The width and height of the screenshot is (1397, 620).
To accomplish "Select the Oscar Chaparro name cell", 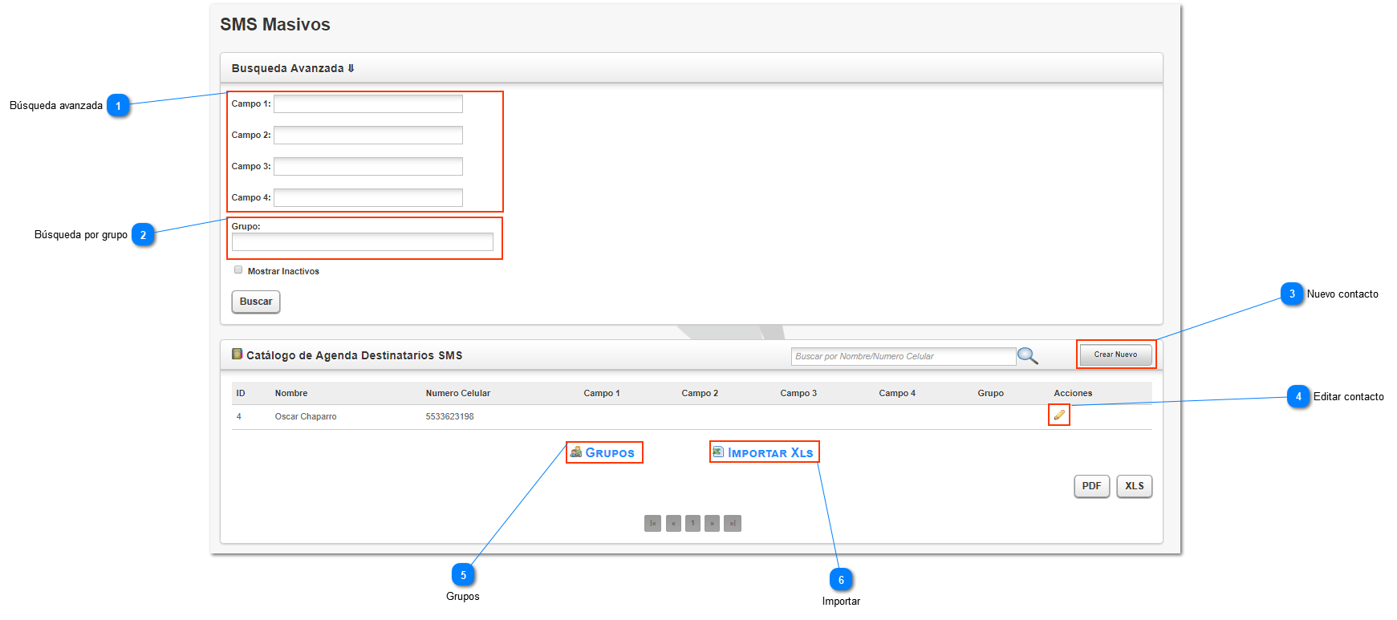I will coord(306,416).
